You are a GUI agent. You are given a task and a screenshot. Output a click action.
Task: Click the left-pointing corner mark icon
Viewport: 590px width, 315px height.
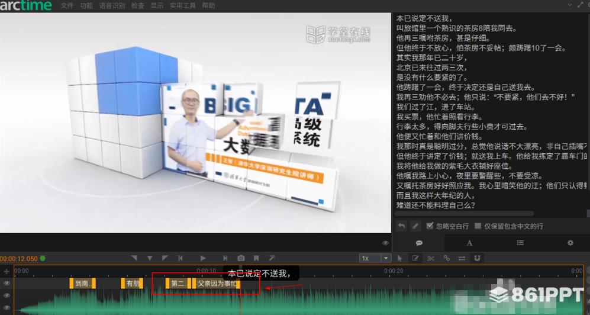coord(134,258)
